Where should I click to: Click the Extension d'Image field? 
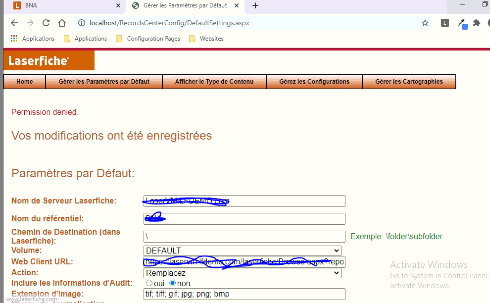[x=245, y=294]
